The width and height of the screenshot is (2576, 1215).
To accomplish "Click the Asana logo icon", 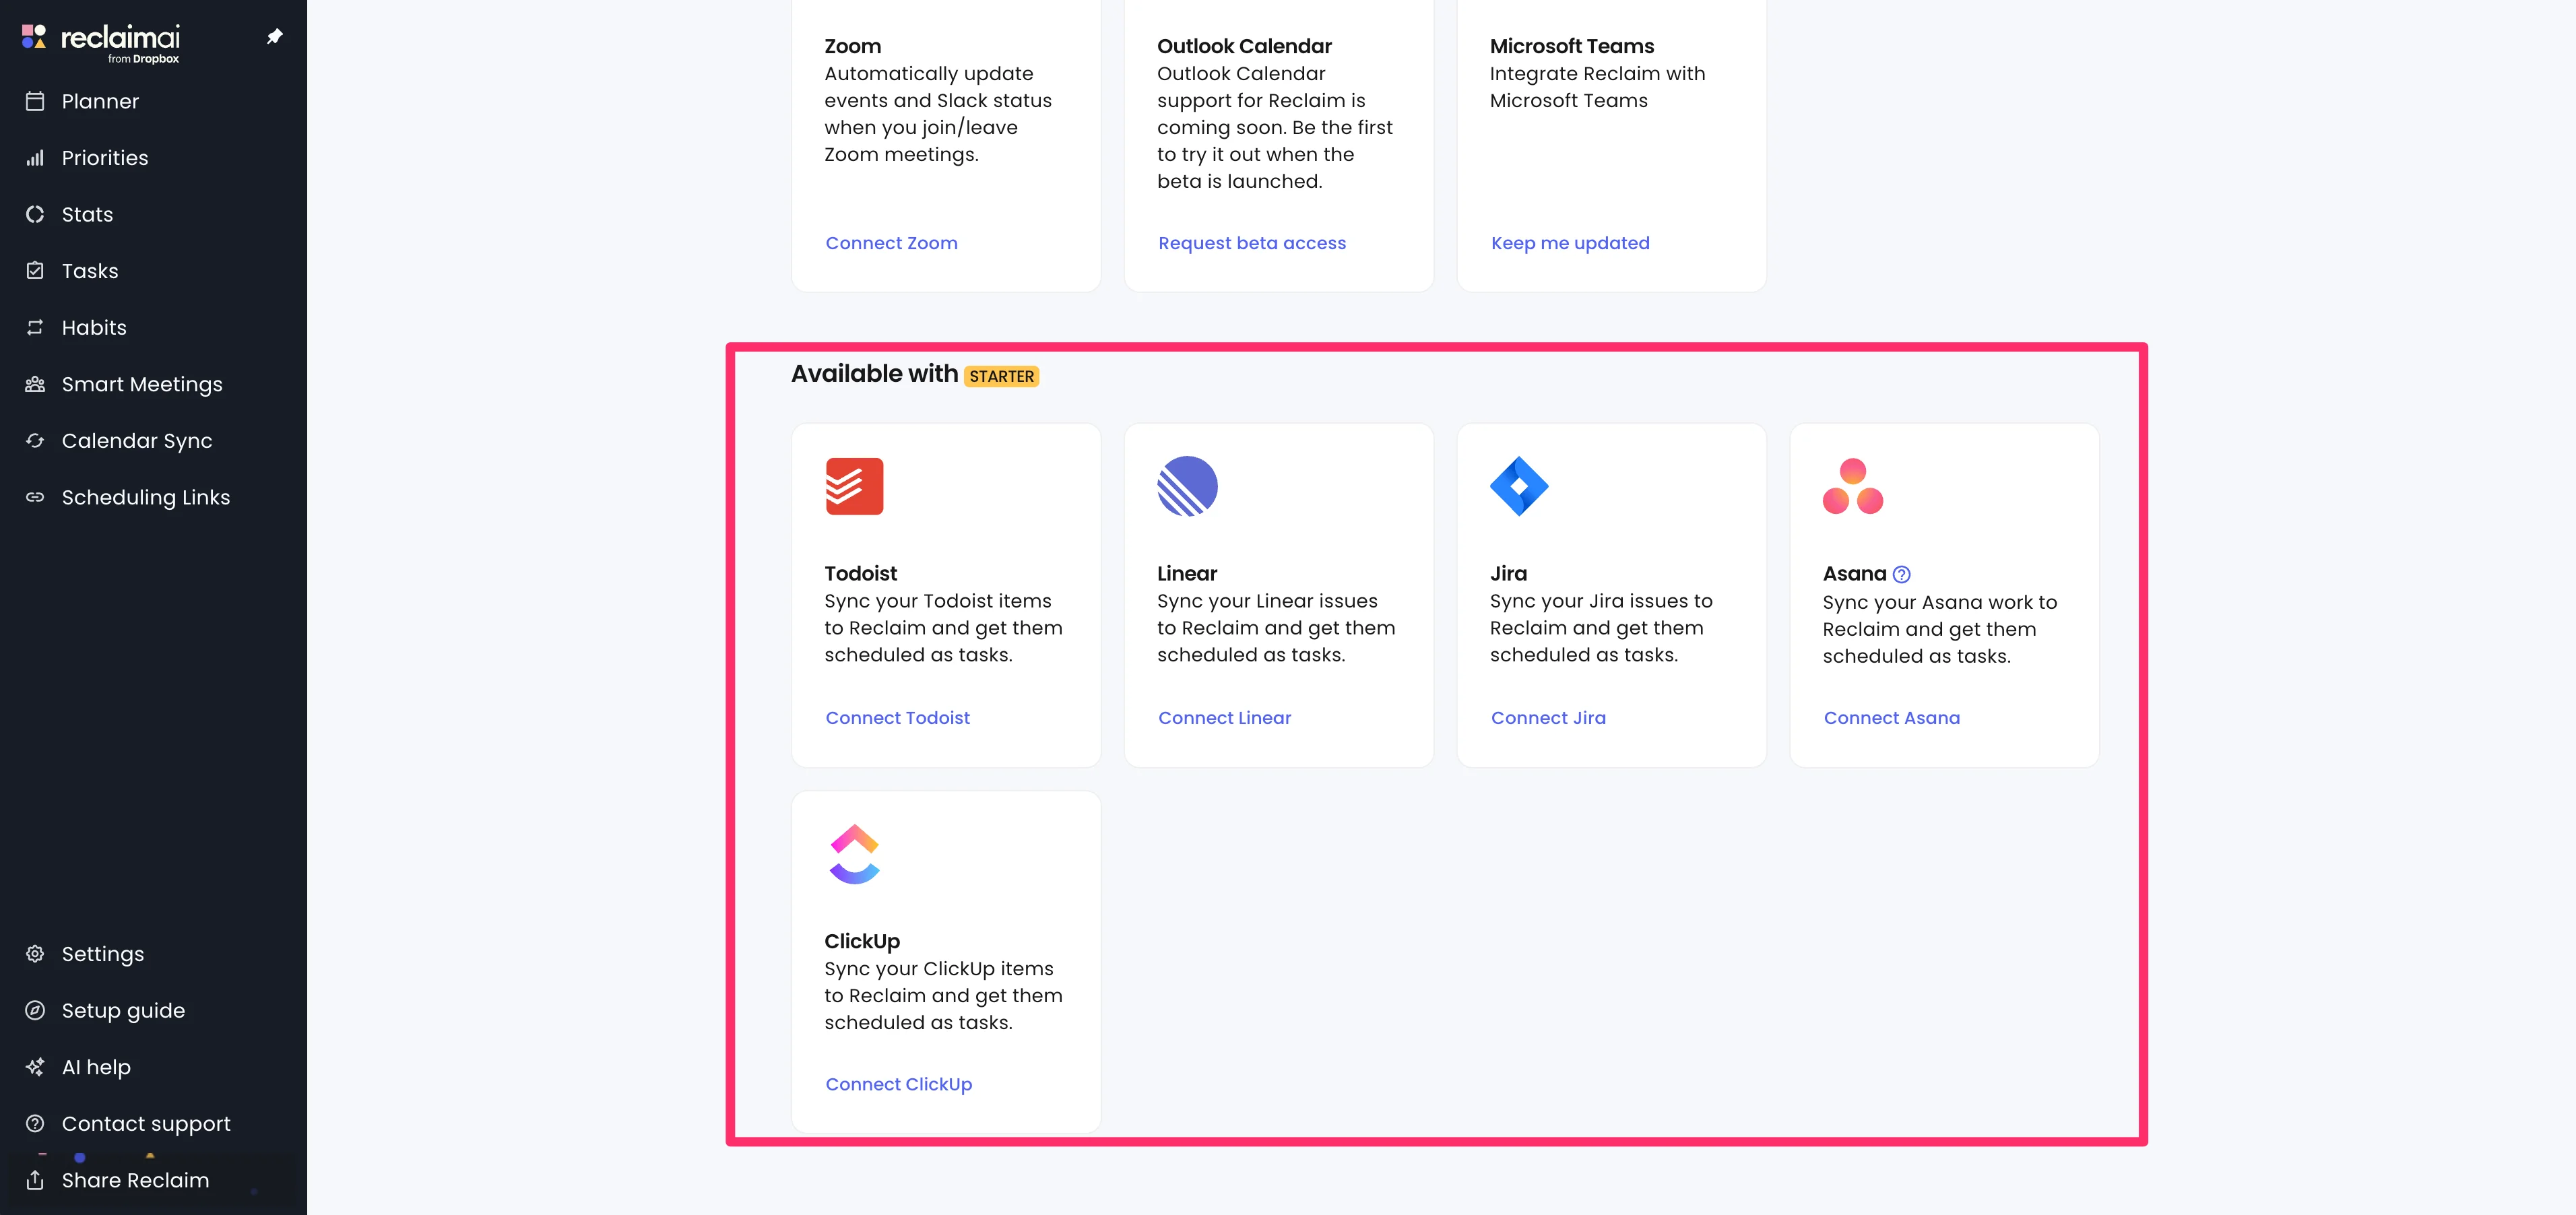I will click(1852, 486).
